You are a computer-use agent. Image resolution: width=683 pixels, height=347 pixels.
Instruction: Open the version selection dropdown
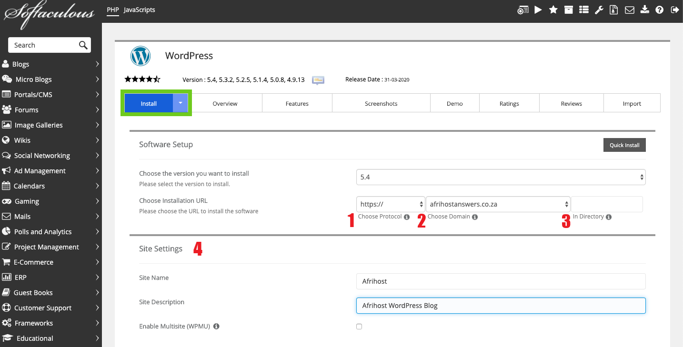coord(501,177)
